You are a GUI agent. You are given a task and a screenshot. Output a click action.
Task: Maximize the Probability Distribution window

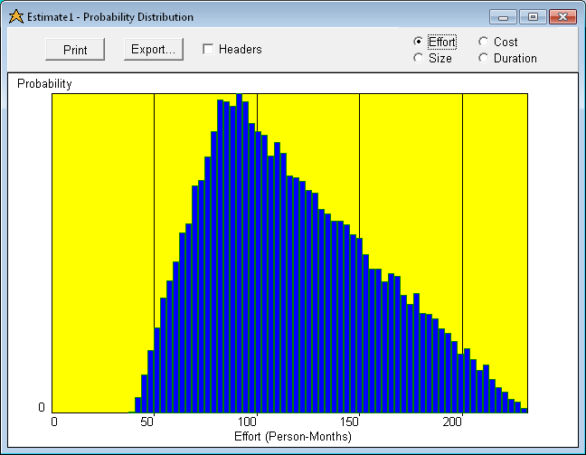(x=533, y=17)
